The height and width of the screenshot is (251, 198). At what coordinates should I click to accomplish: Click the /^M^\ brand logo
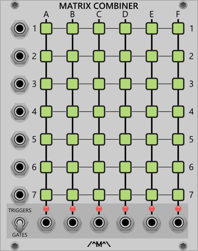click(99, 244)
